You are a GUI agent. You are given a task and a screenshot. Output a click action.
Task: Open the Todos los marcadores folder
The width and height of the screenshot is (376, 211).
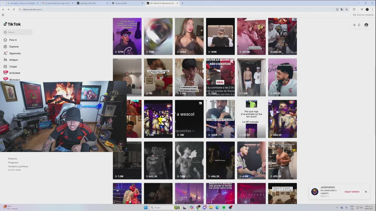pyautogui.click(x=363, y=15)
